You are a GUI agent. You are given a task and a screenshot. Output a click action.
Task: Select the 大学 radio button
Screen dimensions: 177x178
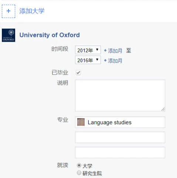79,165
